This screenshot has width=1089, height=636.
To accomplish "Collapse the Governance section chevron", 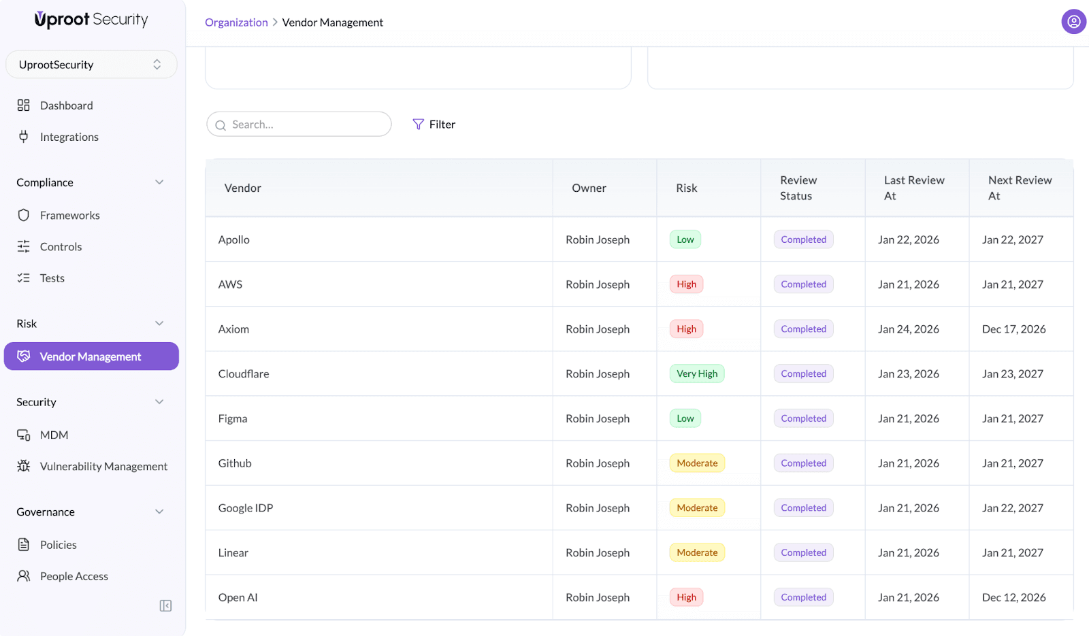I will click(x=159, y=512).
